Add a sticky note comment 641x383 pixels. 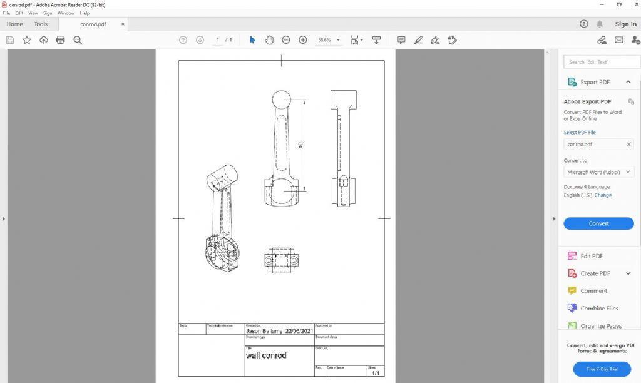[401, 40]
